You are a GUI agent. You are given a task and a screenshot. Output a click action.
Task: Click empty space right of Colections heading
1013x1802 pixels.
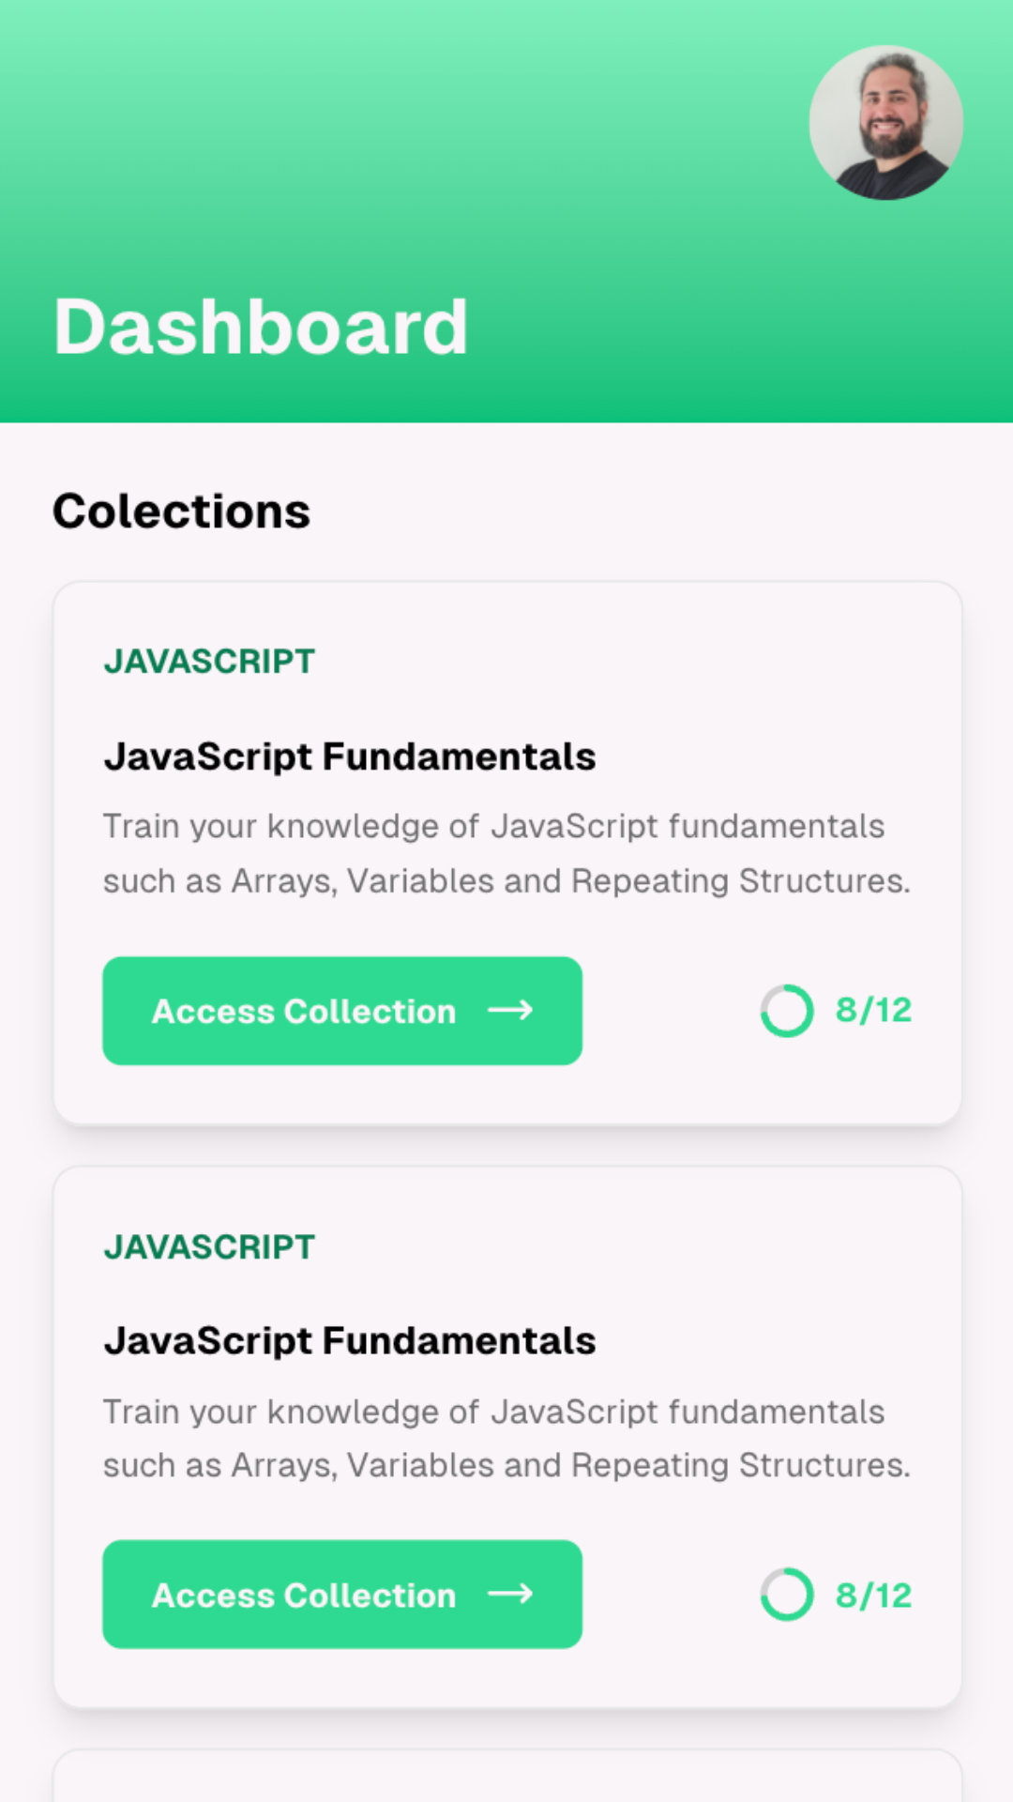click(657, 512)
